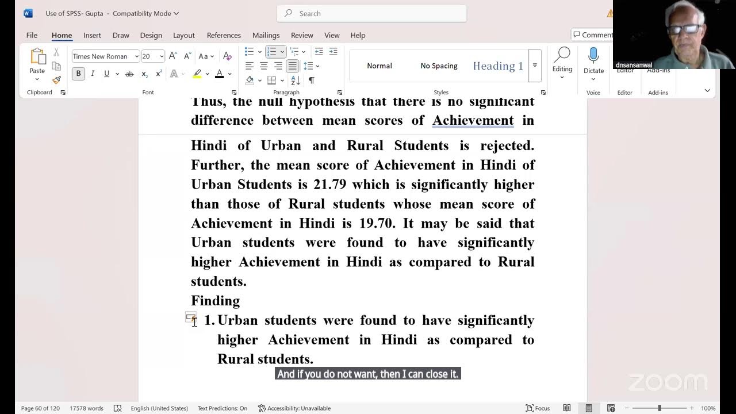736x414 pixels.
Task: Increase paragraph indent
Action: click(x=333, y=51)
